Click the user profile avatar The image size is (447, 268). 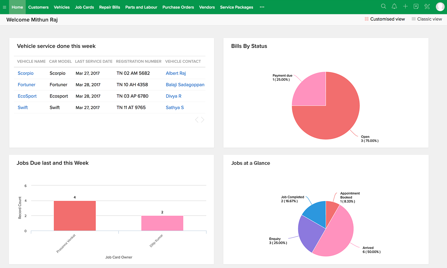click(x=440, y=7)
